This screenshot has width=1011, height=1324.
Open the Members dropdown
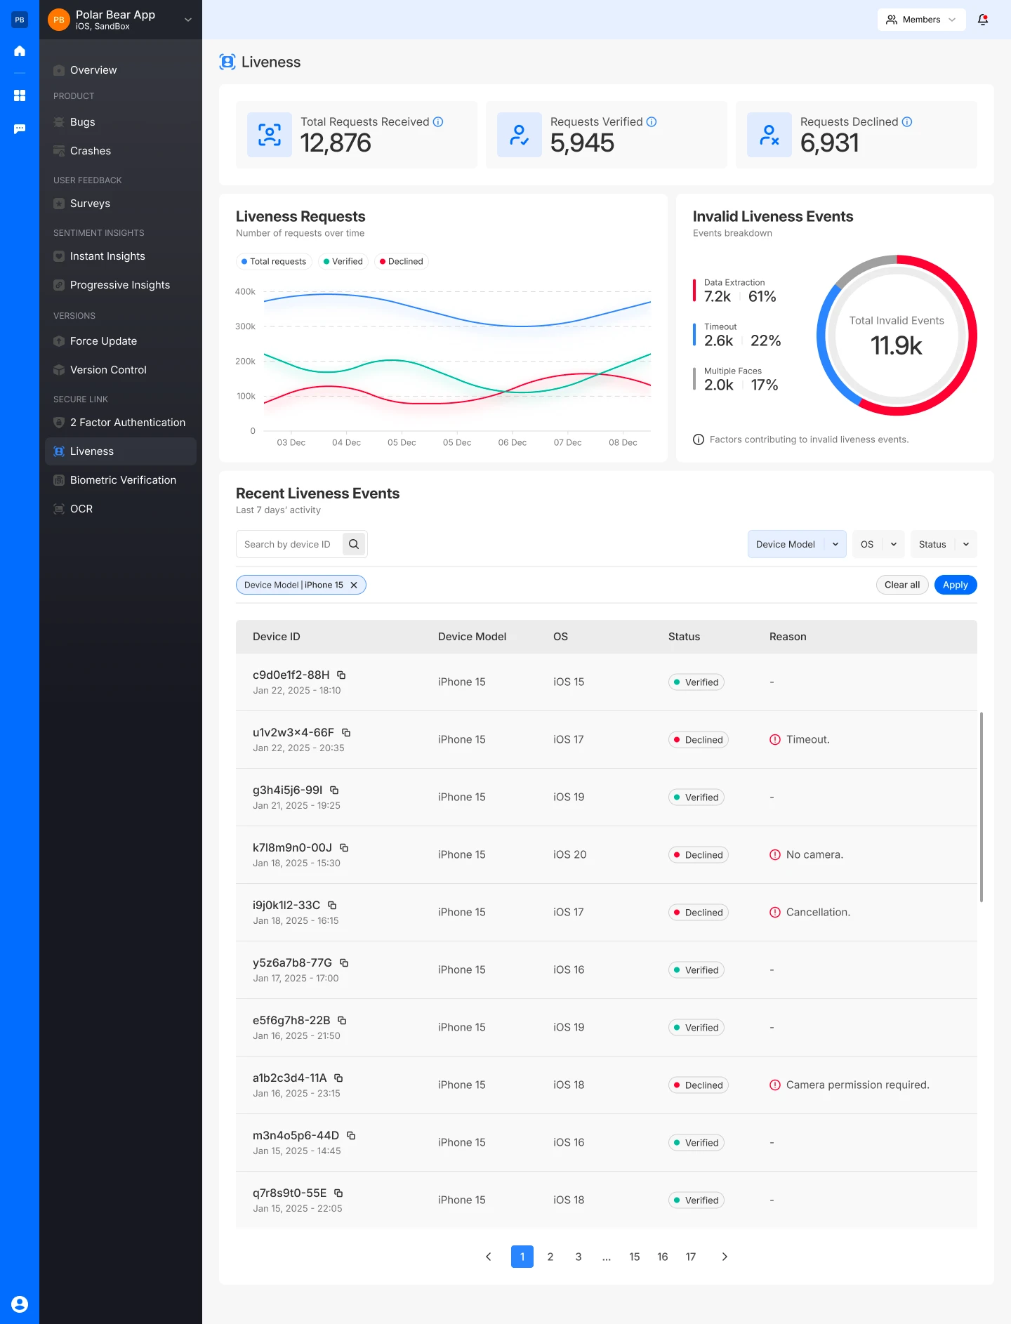921,20
